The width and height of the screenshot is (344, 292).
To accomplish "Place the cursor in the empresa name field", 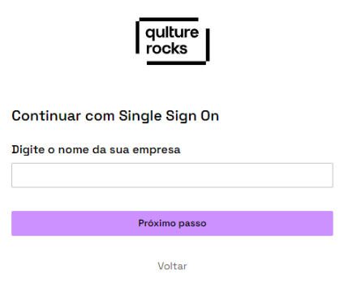I will coord(172,175).
